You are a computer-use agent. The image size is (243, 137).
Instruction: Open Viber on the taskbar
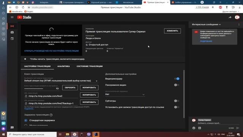click(89, 134)
